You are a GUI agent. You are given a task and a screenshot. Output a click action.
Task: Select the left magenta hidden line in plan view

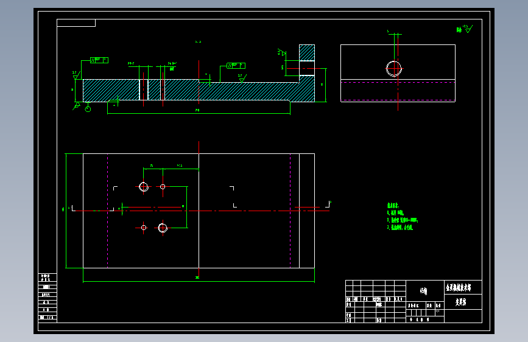point(107,211)
